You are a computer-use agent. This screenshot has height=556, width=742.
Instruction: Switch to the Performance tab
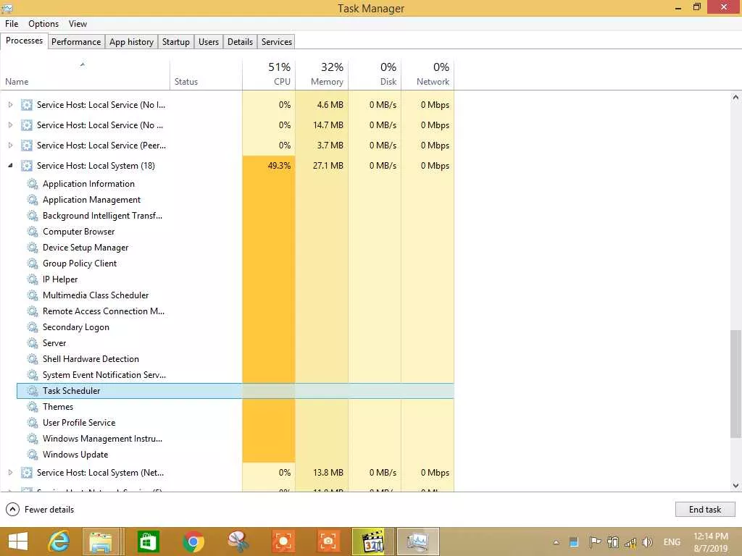pyautogui.click(x=76, y=42)
